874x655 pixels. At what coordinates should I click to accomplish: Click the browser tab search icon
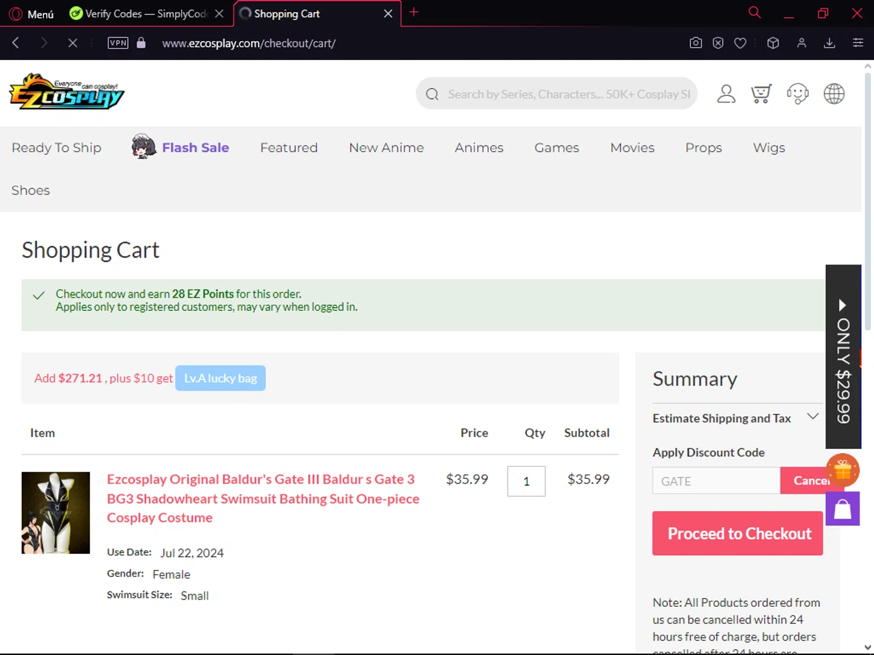(755, 12)
